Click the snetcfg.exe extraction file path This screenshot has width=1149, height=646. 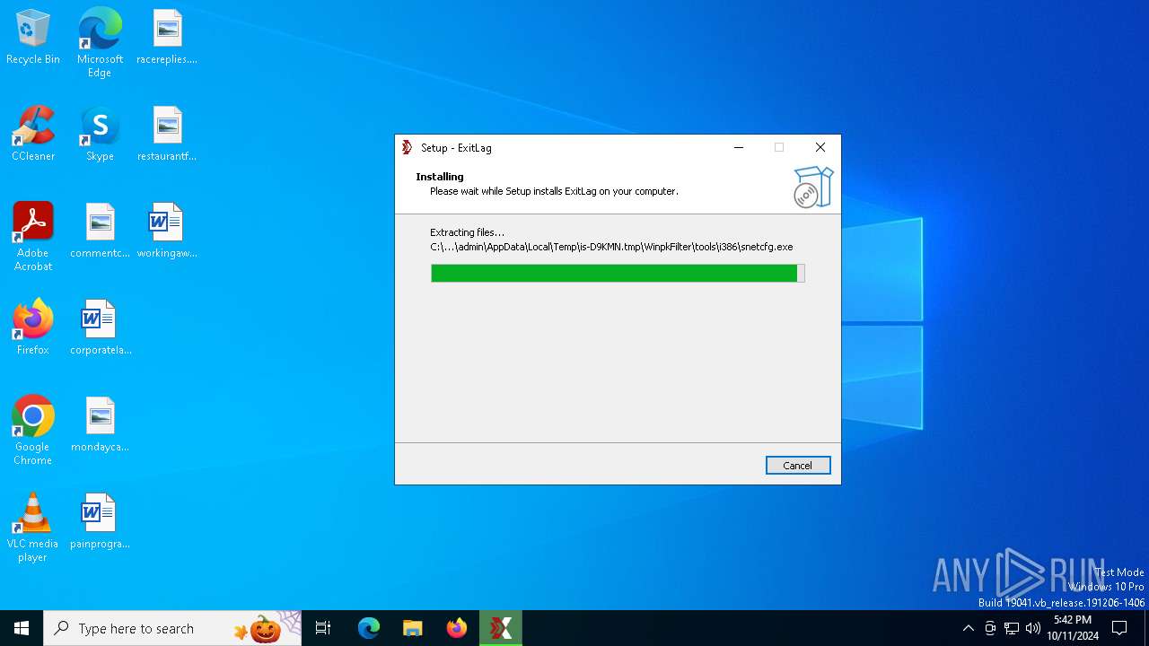611,247
